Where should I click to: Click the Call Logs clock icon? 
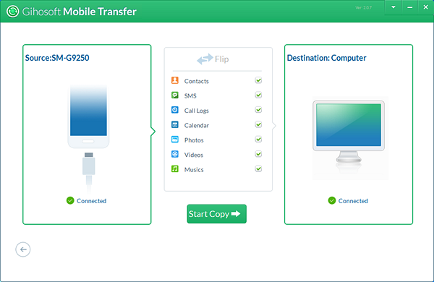(175, 110)
